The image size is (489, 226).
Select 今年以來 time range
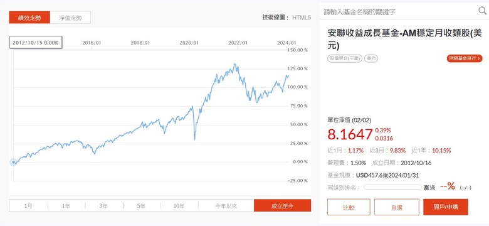[x=226, y=206]
